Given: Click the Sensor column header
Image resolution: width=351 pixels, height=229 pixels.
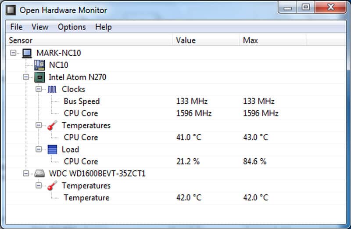Looking at the screenshot, I should [88, 40].
